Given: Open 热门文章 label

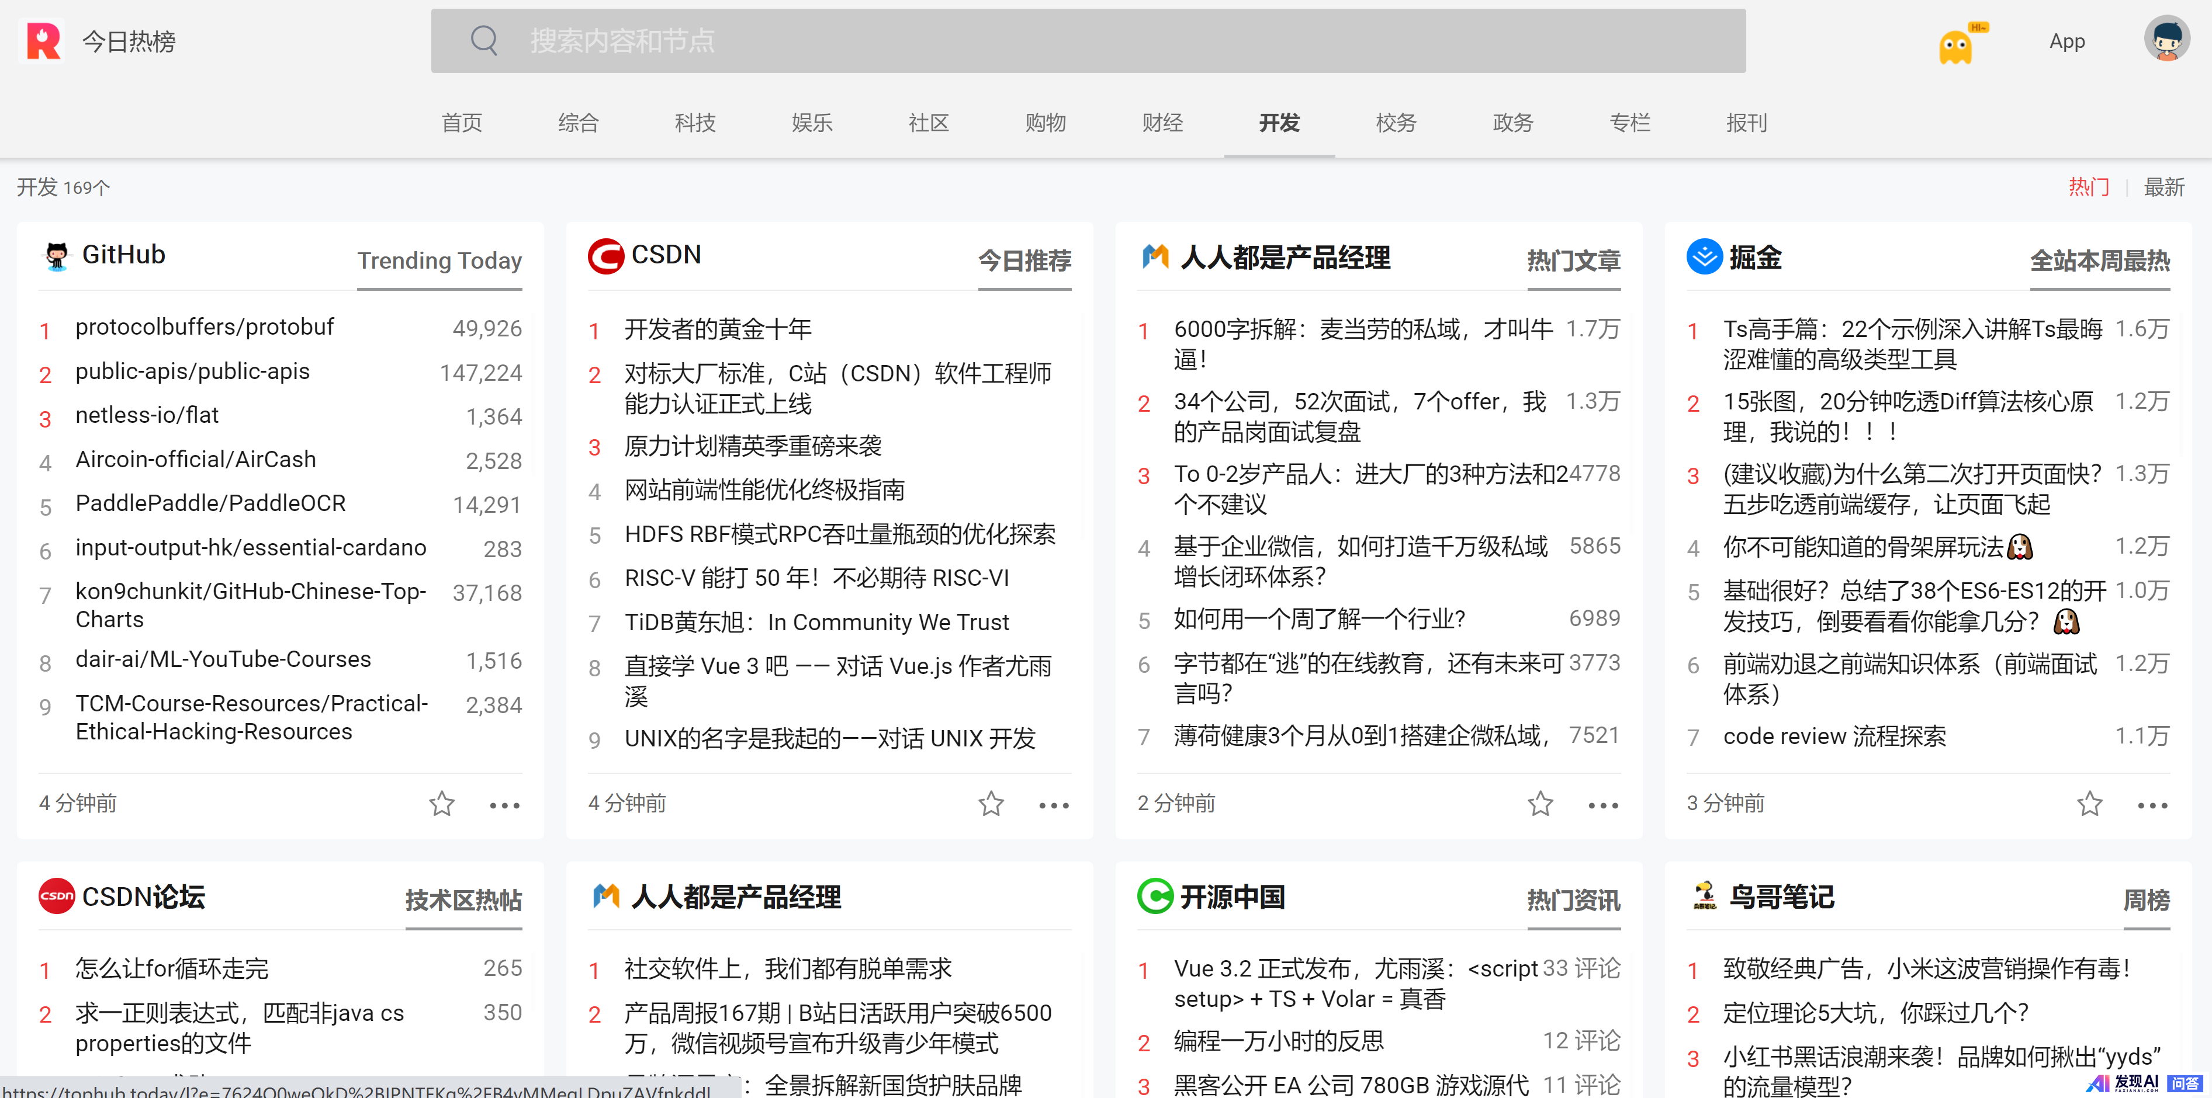Looking at the screenshot, I should 1573,260.
